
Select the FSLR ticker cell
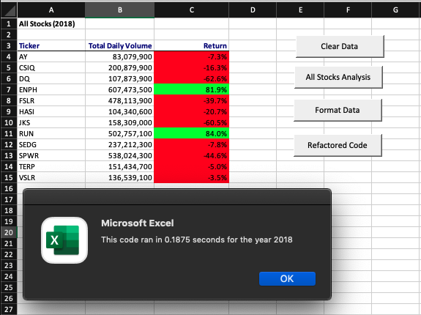(51, 100)
